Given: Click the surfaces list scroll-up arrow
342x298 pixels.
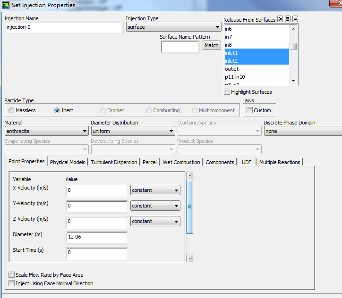Looking at the screenshot, I should [x=293, y=28].
